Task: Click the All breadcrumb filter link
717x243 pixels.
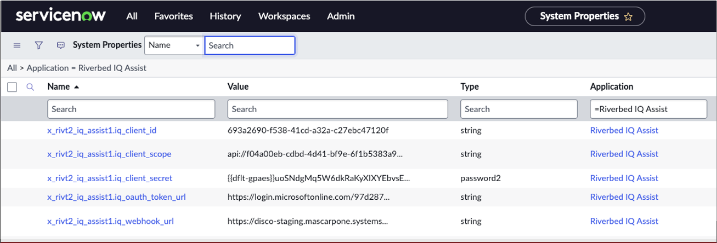Action: point(12,68)
